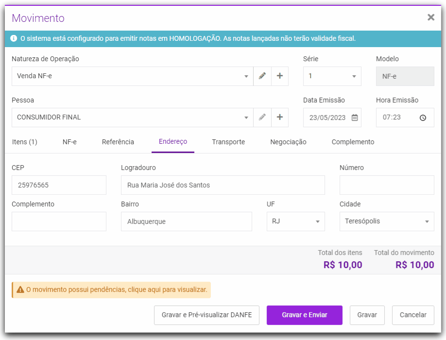The height and width of the screenshot is (340, 446).
Task: Open the Série dropdown
Action: 354,76
